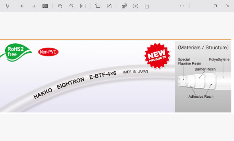Click the 'Polyethylene' label
Image resolution: width=234 pixels, height=141 pixels.
coord(219,59)
